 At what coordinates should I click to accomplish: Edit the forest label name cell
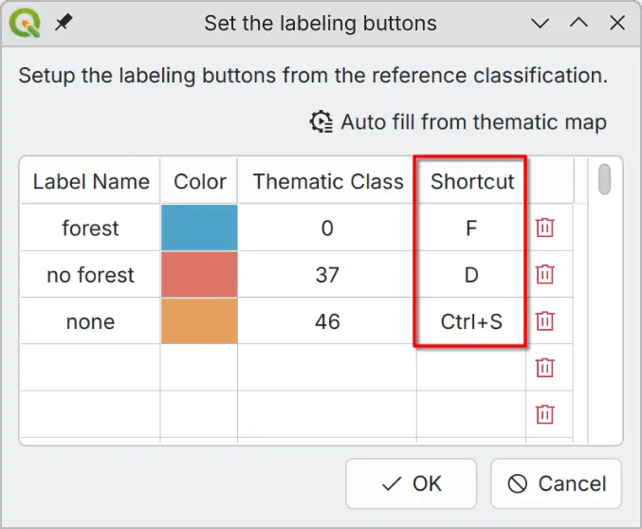tap(90, 228)
